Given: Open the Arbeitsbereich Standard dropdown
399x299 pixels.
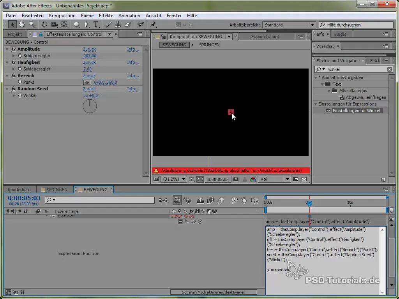Looking at the screenshot, I should [x=288, y=25].
